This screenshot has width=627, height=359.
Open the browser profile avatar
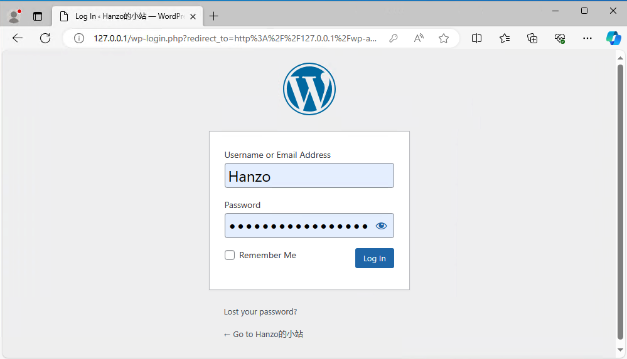[x=14, y=16]
